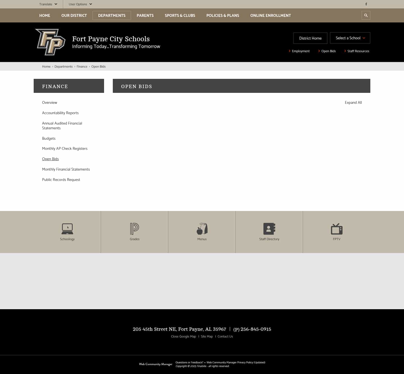Select Open Bids in the sidebar

[50, 159]
